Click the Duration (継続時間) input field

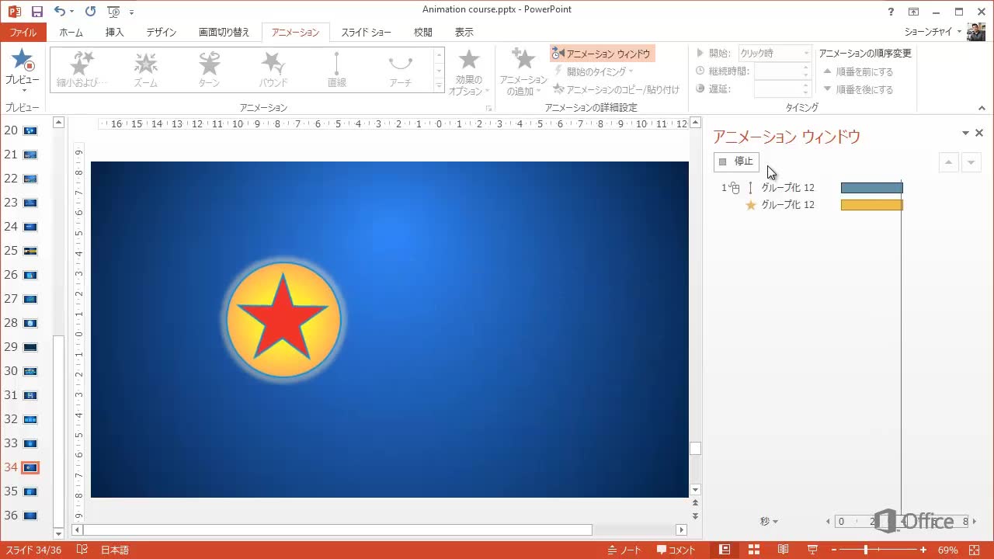[777, 71]
